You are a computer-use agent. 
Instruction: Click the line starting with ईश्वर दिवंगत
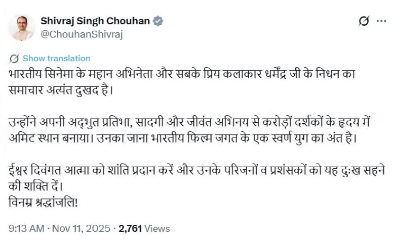pyautogui.click(x=198, y=170)
